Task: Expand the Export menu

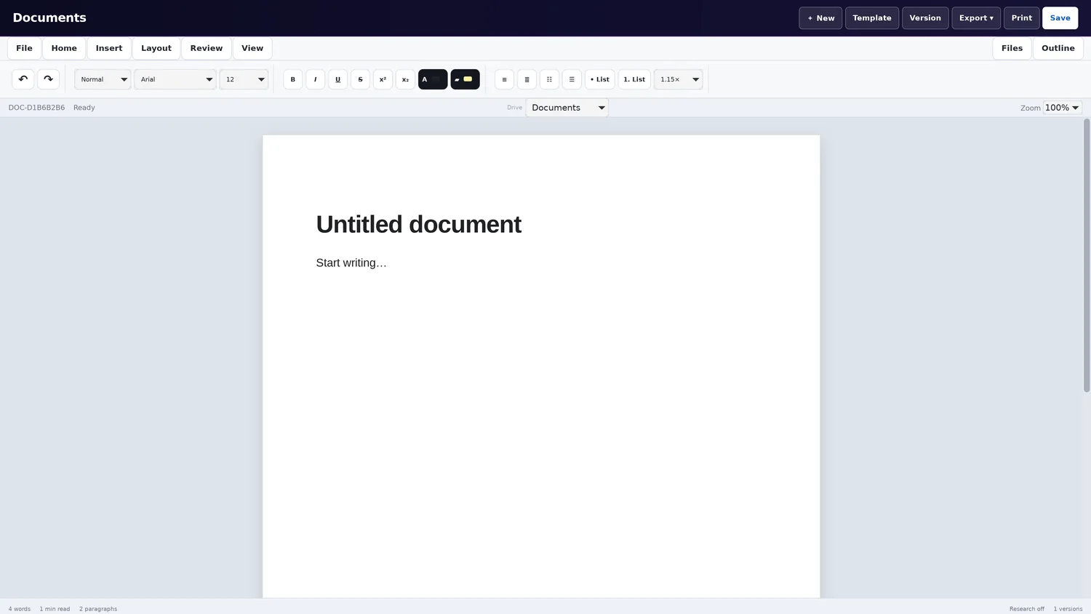Action: click(976, 18)
